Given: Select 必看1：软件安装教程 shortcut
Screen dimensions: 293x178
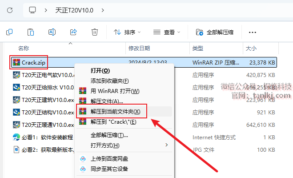Looking at the screenshot, I should coord(47,137).
